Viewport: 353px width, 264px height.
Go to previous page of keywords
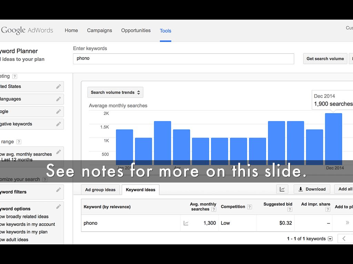click(x=344, y=239)
